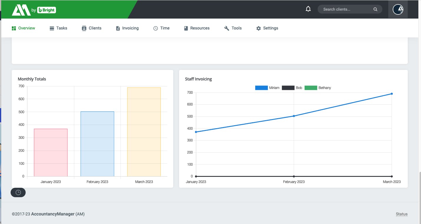Viewport: 421px width, 224px height.
Task: Click the AM by Bright logo
Action: [x=34, y=10]
